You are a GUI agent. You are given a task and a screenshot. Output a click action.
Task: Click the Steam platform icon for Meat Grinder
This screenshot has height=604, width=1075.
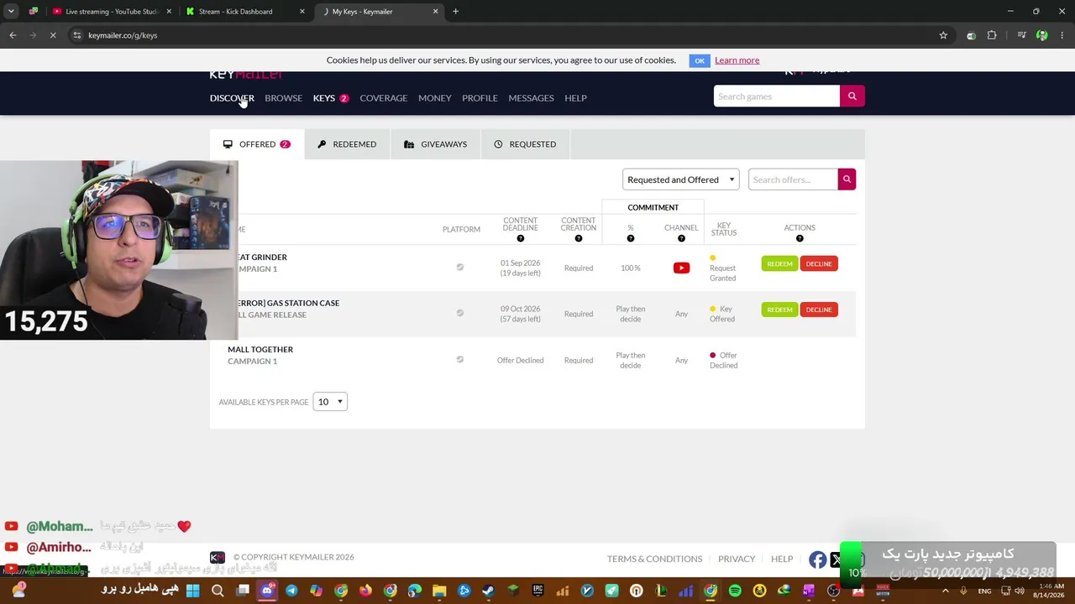[x=460, y=268]
